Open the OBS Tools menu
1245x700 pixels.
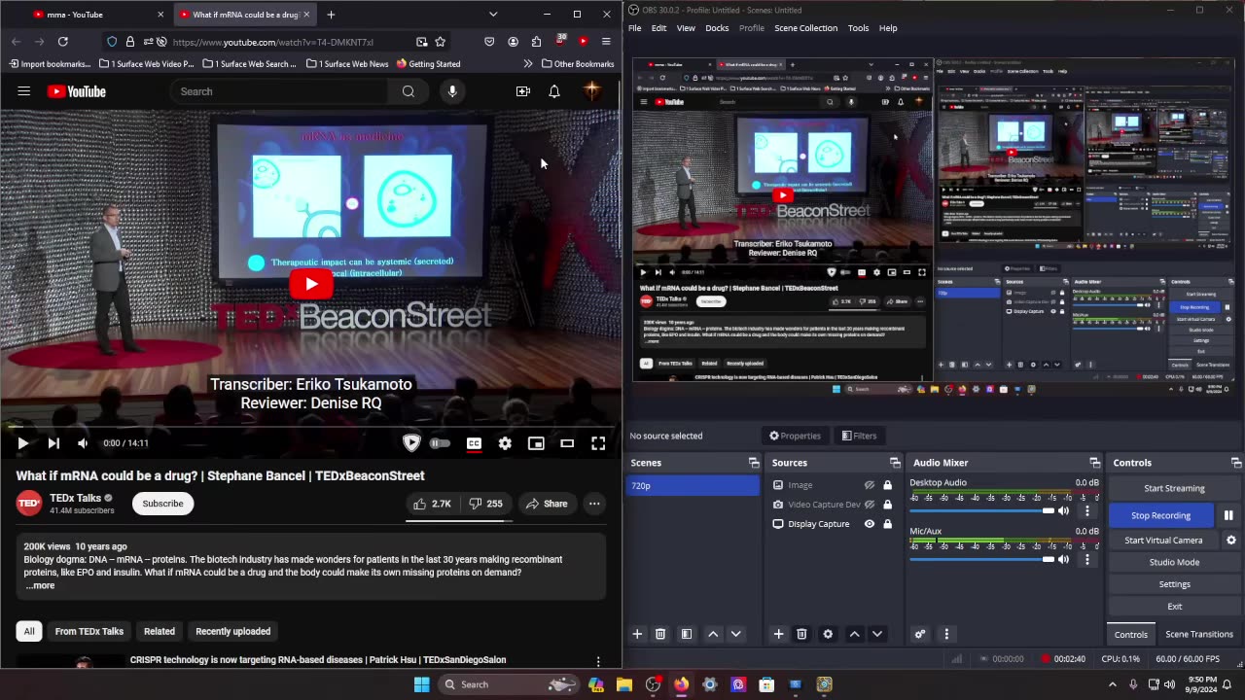pos(858,28)
